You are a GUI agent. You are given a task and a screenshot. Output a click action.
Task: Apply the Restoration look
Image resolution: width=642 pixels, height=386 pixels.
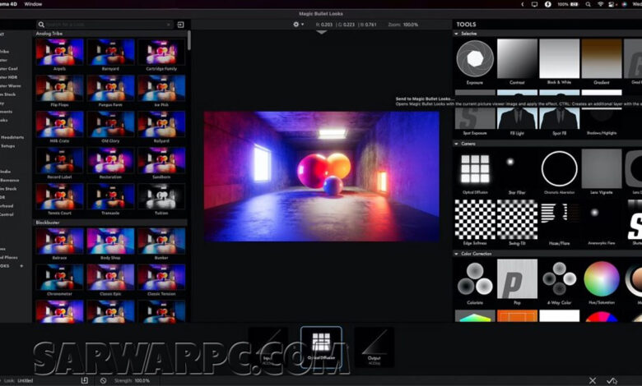(110, 160)
